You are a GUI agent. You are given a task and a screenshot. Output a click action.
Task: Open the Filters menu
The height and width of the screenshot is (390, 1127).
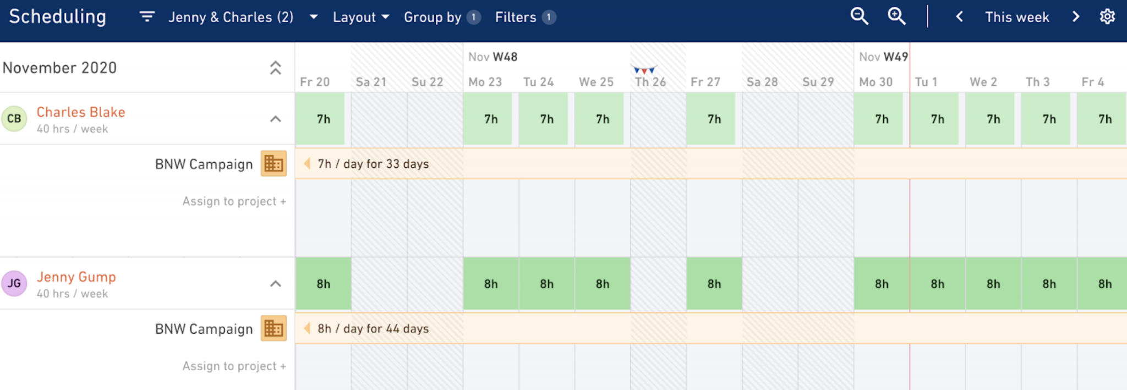(526, 17)
